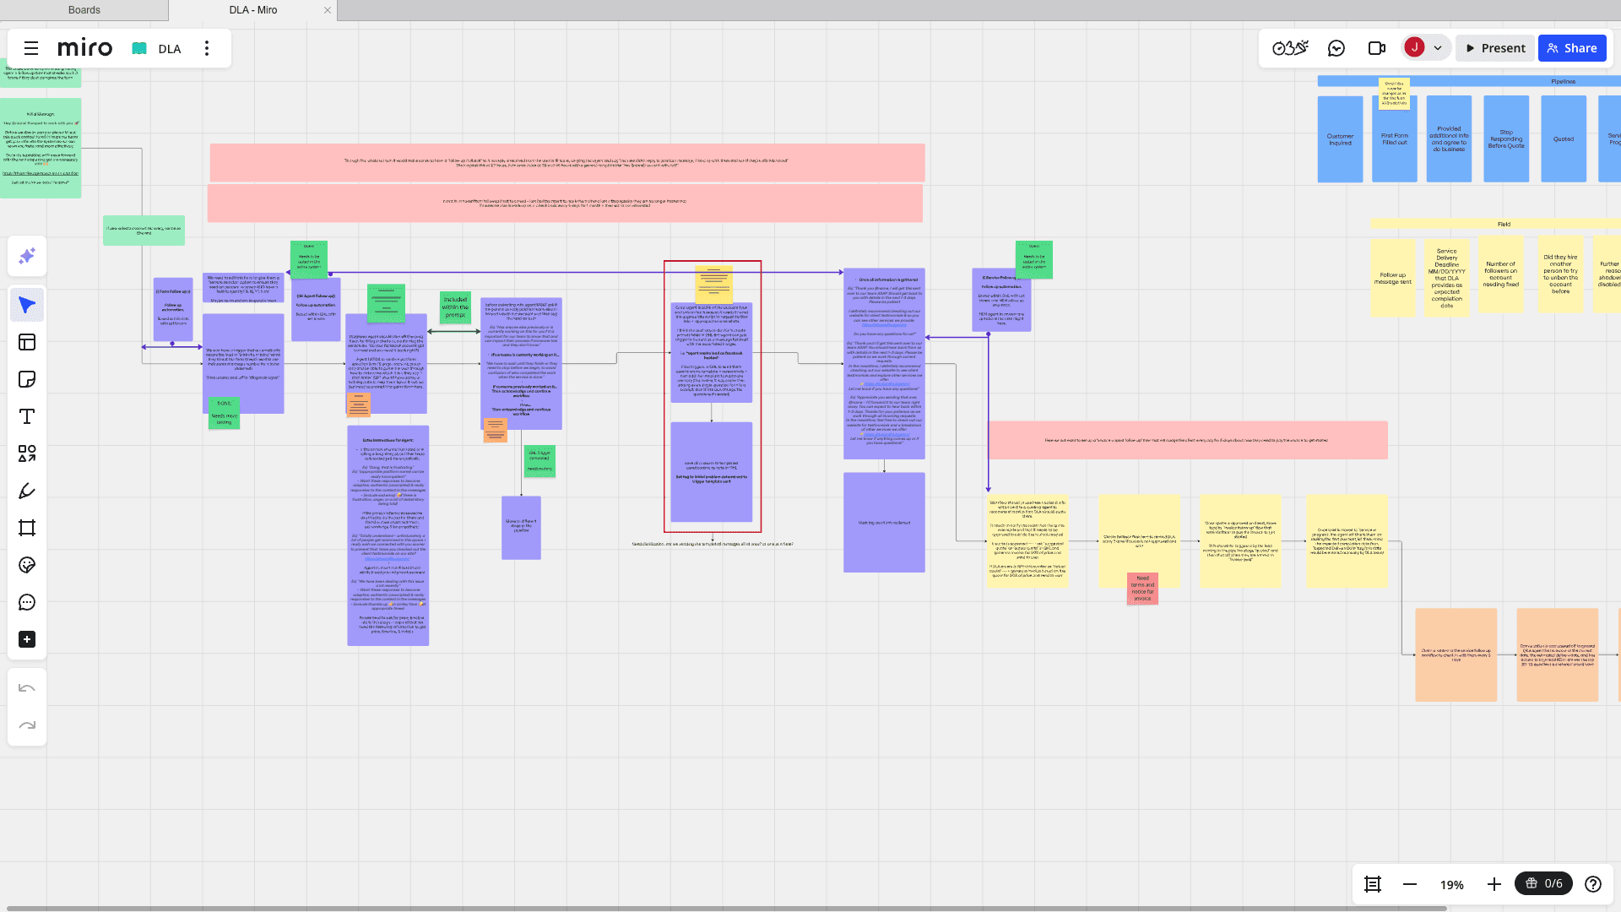Screen dimensions: 1621x912
Task: Select the Quoted blue sticky note
Action: tap(1564, 139)
